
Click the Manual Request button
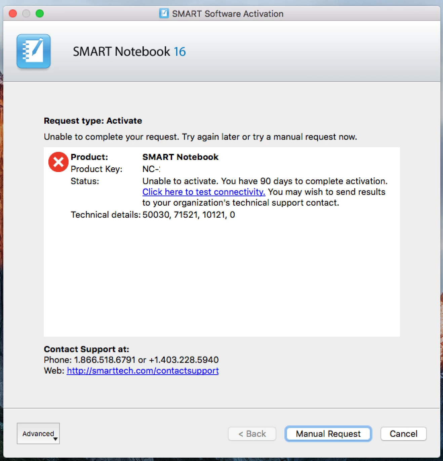click(328, 434)
